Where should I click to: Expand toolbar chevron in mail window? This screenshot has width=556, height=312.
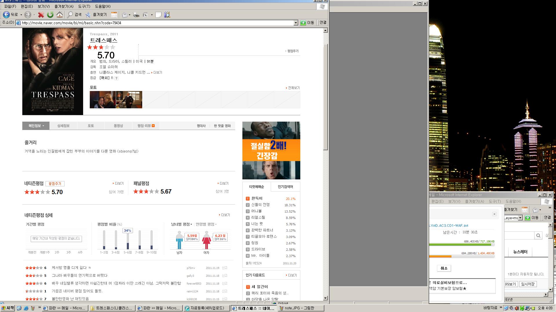(x=549, y=208)
